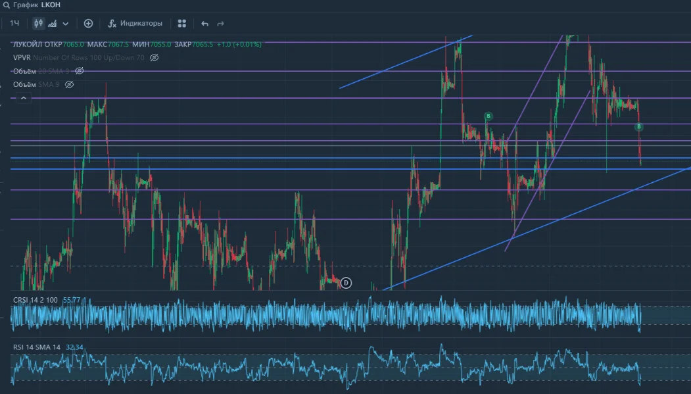691x394 pixels.
Task: Click the VPVR indicator label
Action: click(x=22, y=58)
